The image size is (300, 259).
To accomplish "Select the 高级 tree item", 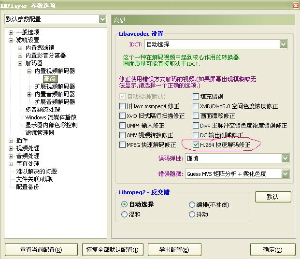I will [x=50, y=79].
